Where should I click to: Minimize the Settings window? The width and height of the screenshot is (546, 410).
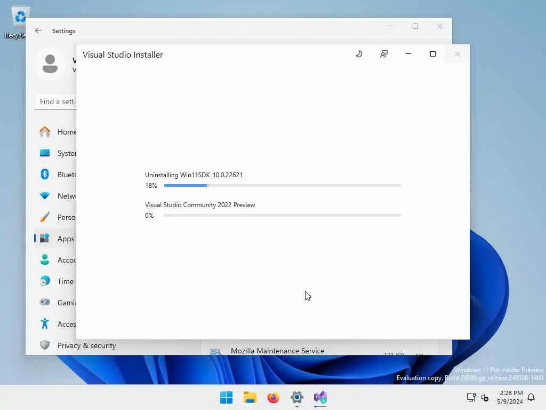click(x=391, y=26)
